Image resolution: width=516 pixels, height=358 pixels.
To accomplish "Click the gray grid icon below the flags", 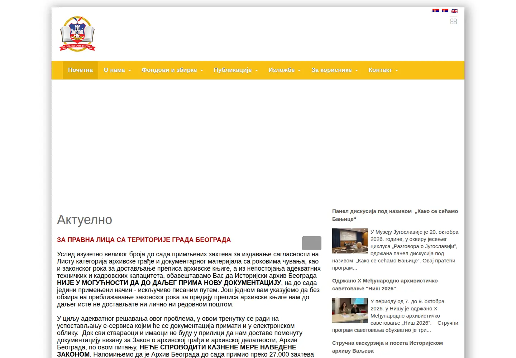I will coord(453,21).
